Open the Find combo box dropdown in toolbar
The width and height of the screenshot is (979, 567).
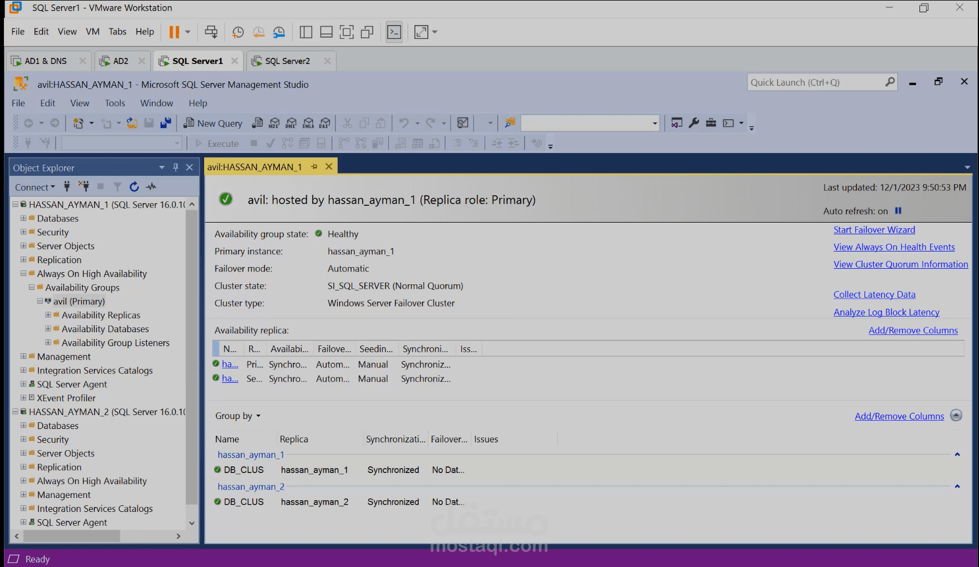655,124
